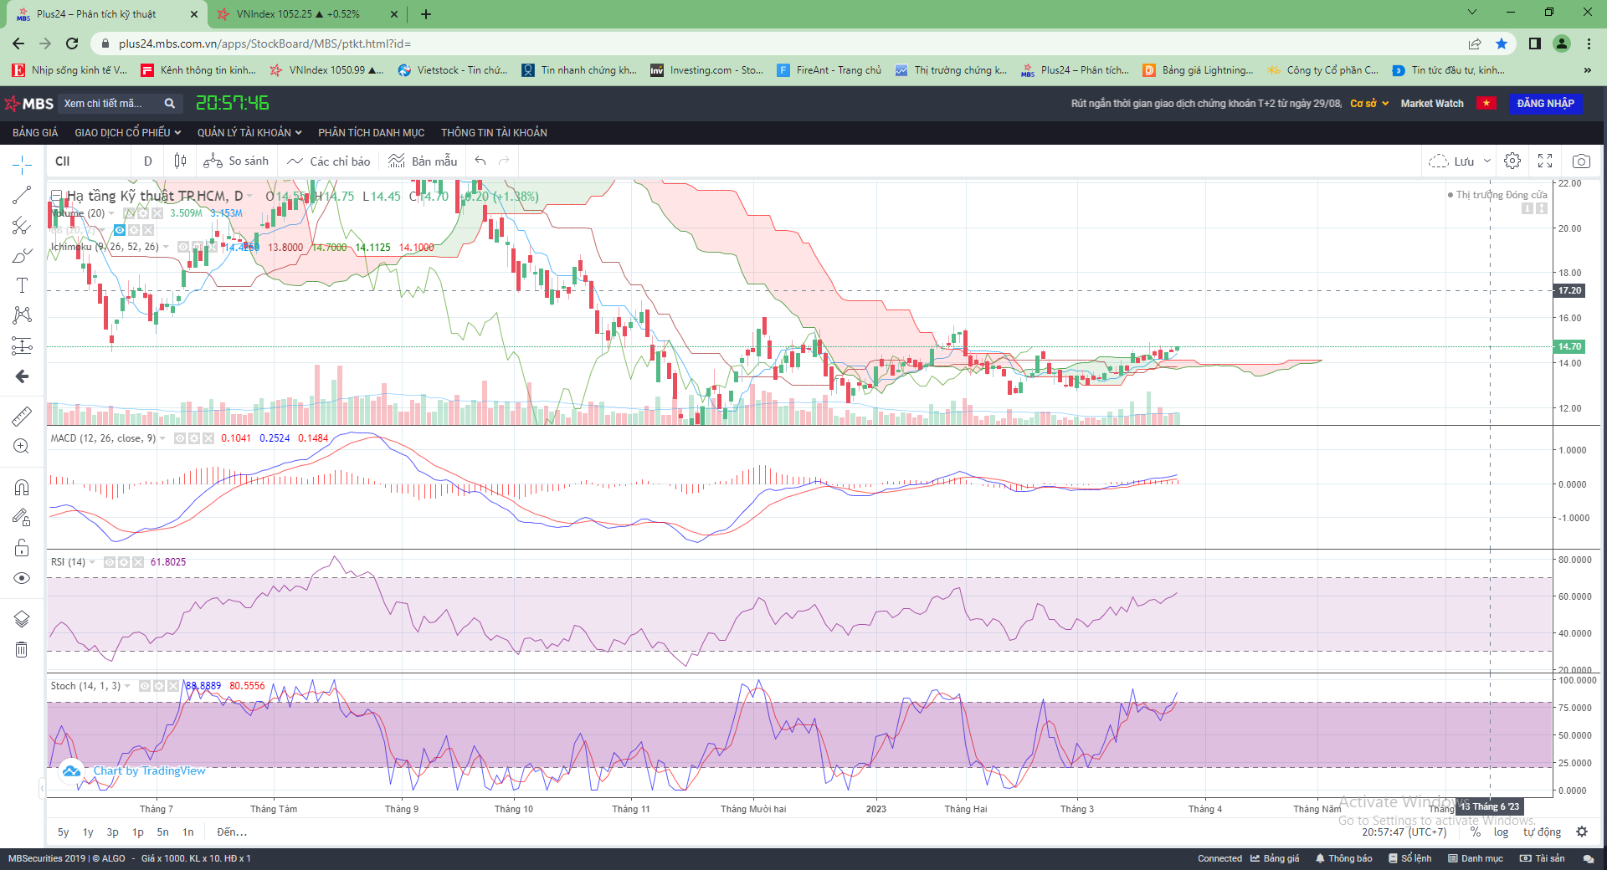This screenshot has height=870, width=1607.
Task: Open RSI indicator settings gear
Action: click(124, 562)
